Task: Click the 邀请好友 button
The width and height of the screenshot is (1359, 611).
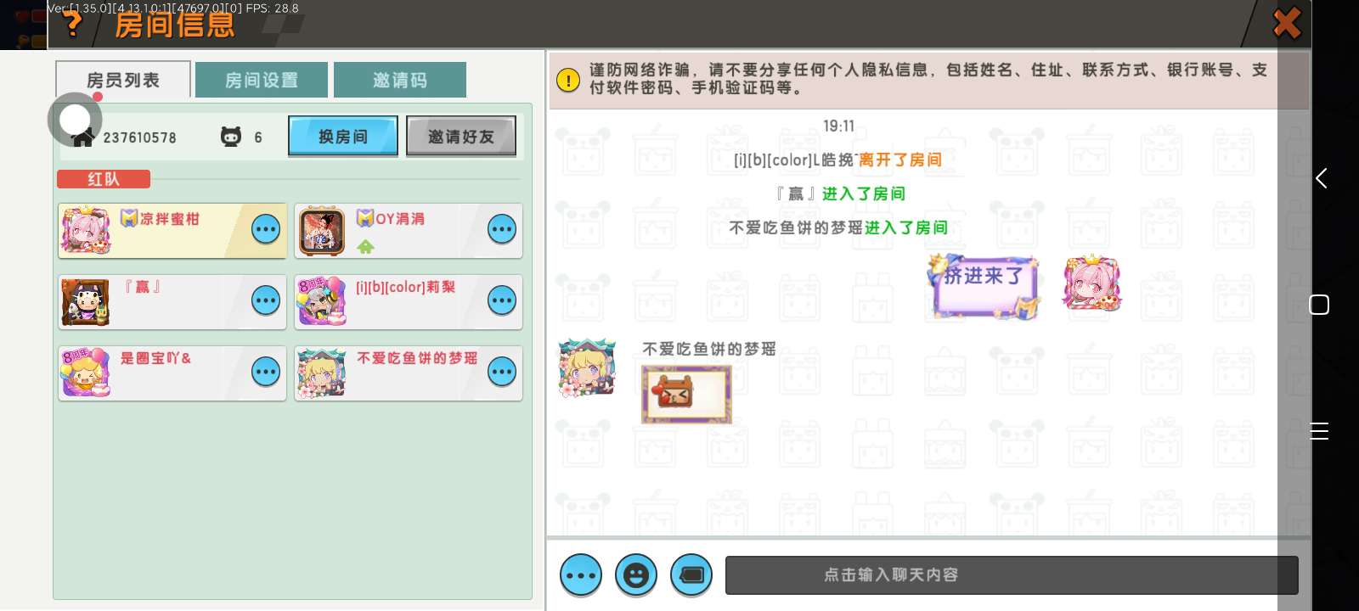Action: (x=461, y=136)
